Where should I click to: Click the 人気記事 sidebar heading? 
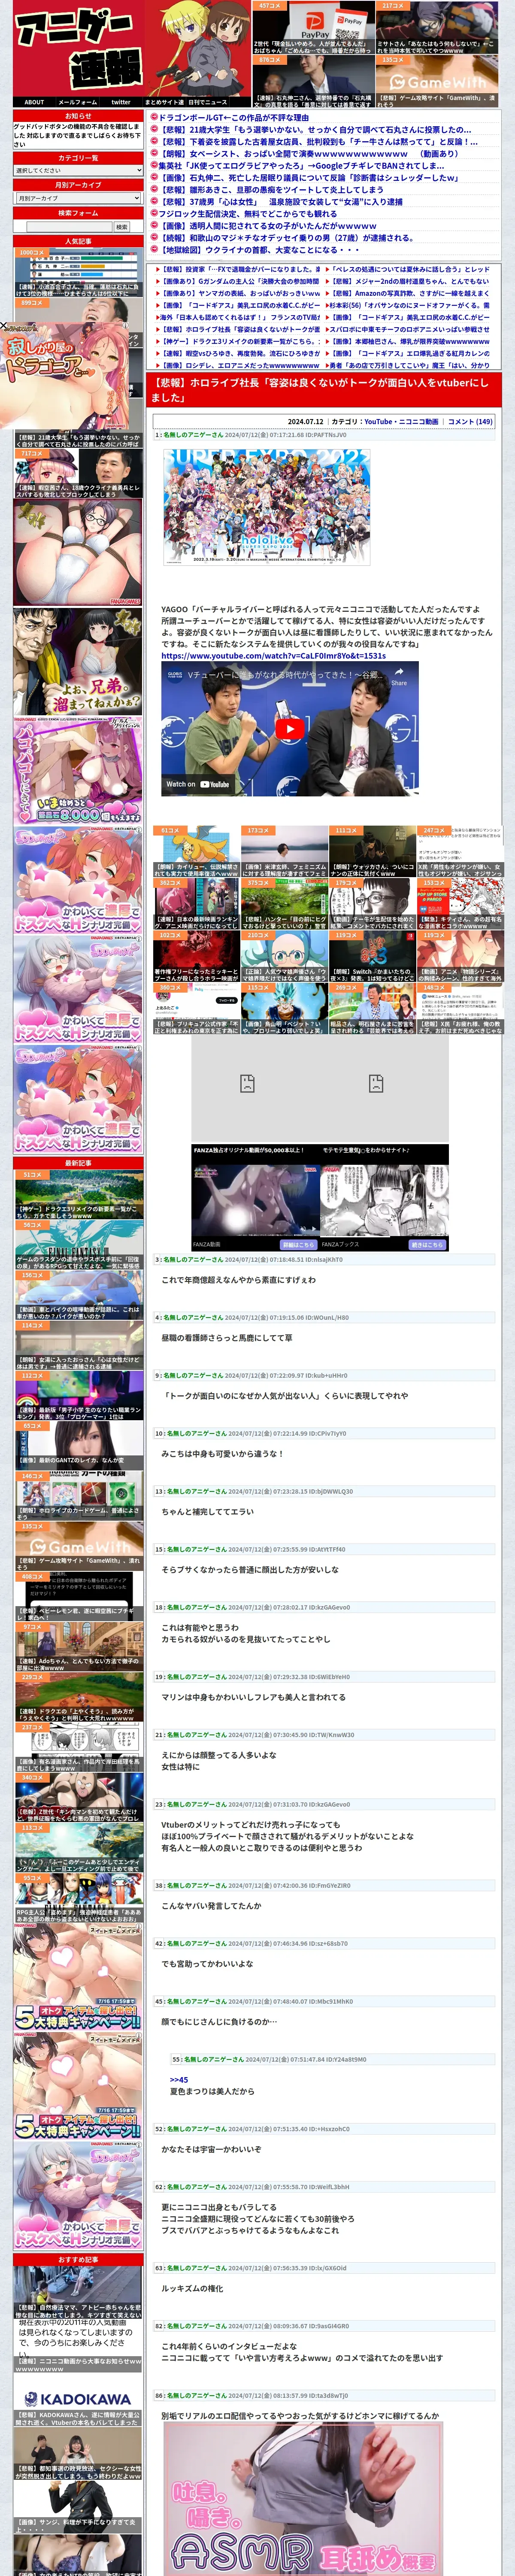point(78,241)
